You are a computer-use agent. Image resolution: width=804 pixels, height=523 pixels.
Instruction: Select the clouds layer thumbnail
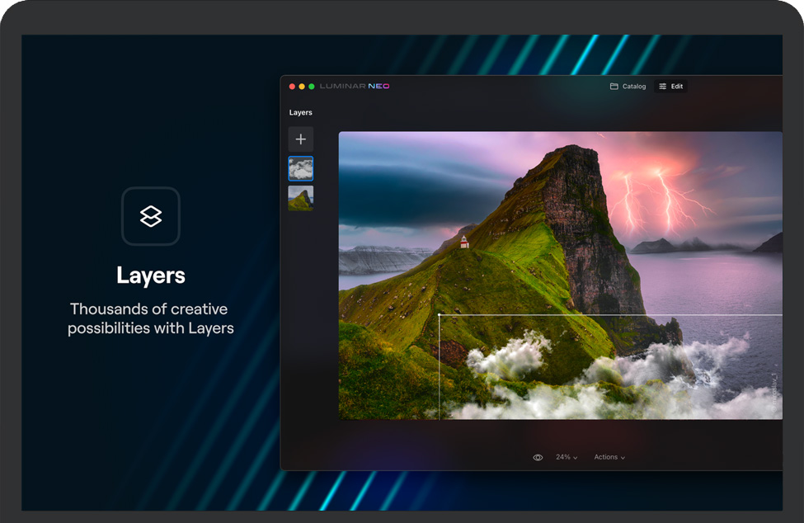click(x=300, y=168)
